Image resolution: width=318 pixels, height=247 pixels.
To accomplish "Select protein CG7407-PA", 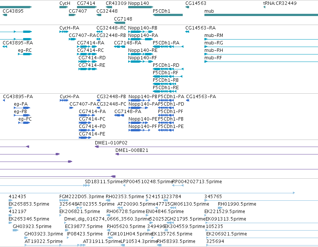I will (71, 108).
